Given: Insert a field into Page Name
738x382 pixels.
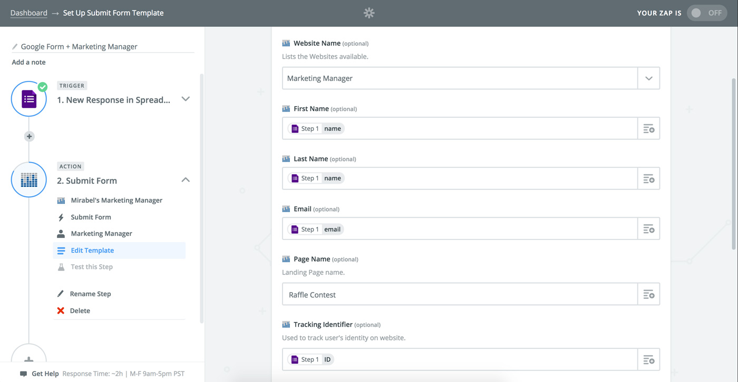Looking at the screenshot, I should coord(649,294).
